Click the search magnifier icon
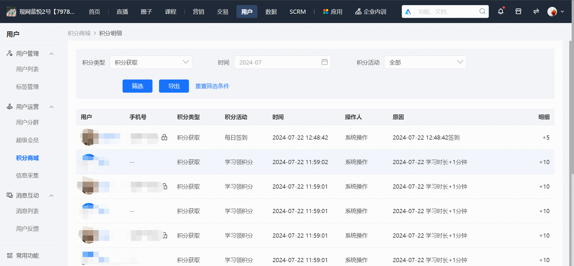The width and height of the screenshot is (574, 266). 482,11
